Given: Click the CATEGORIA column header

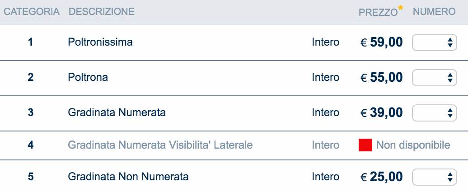Looking at the screenshot, I should tap(32, 12).
